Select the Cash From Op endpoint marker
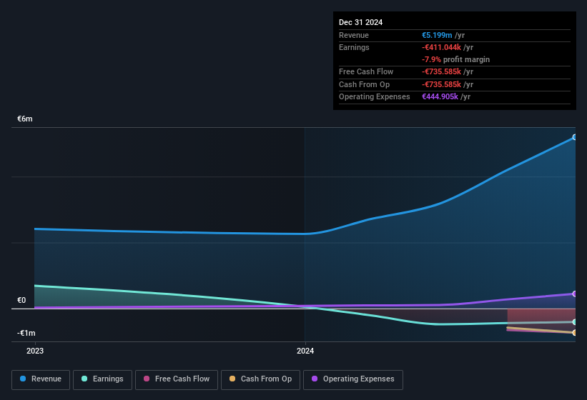Viewport: 587px width, 400px height. (575, 332)
